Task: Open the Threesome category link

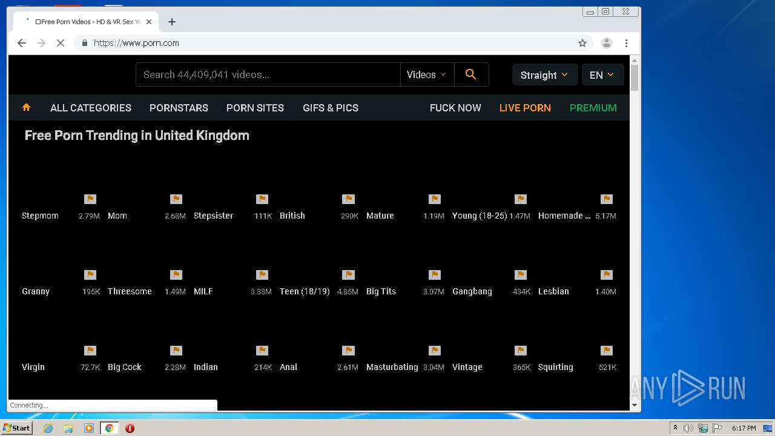Action: pos(130,291)
